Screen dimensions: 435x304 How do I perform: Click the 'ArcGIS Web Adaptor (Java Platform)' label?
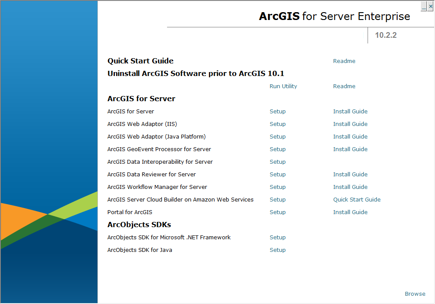point(157,136)
